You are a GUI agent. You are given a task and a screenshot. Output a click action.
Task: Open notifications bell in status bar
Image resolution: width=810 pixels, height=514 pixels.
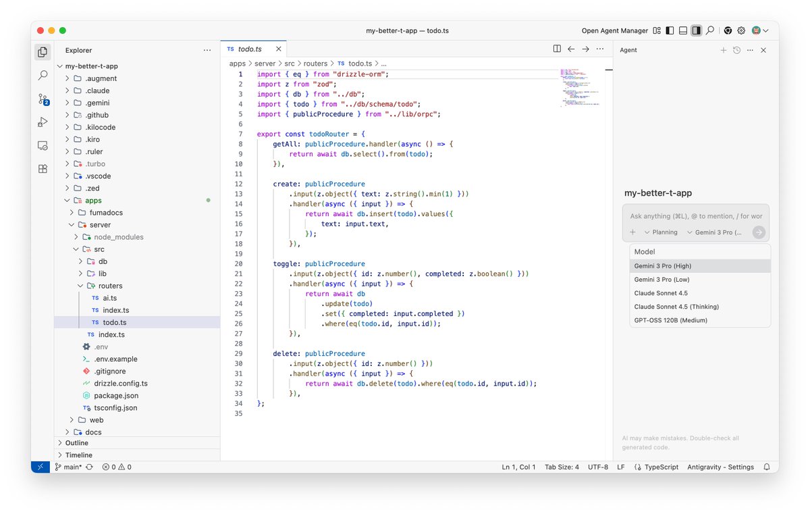click(x=767, y=467)
